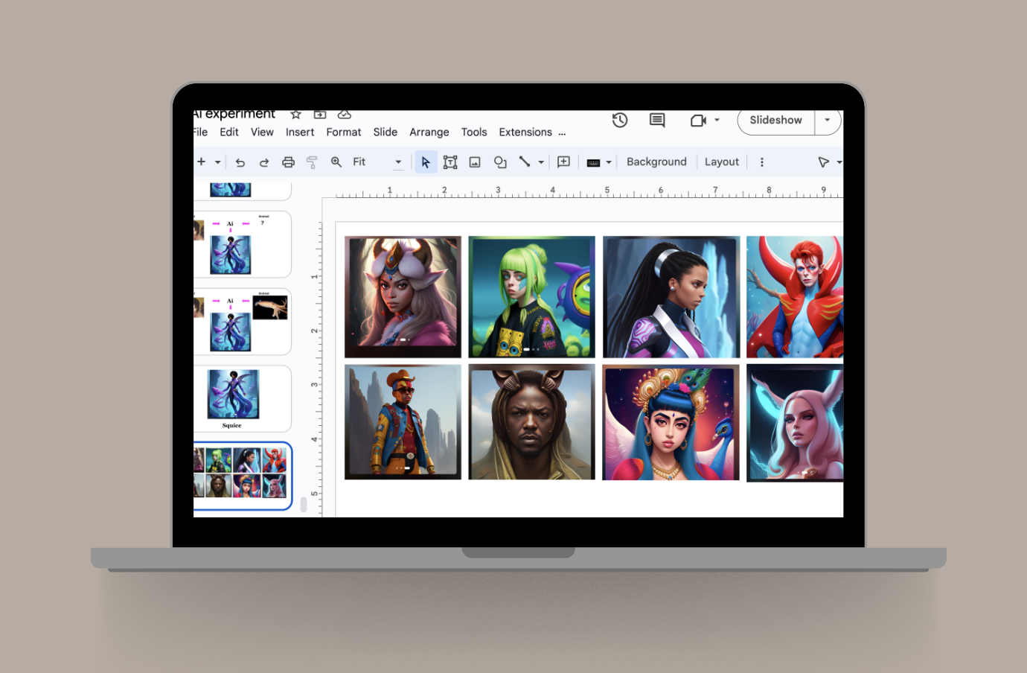Open the Edit menu
Screen dimensions: 1027x673
coord(229,132)
